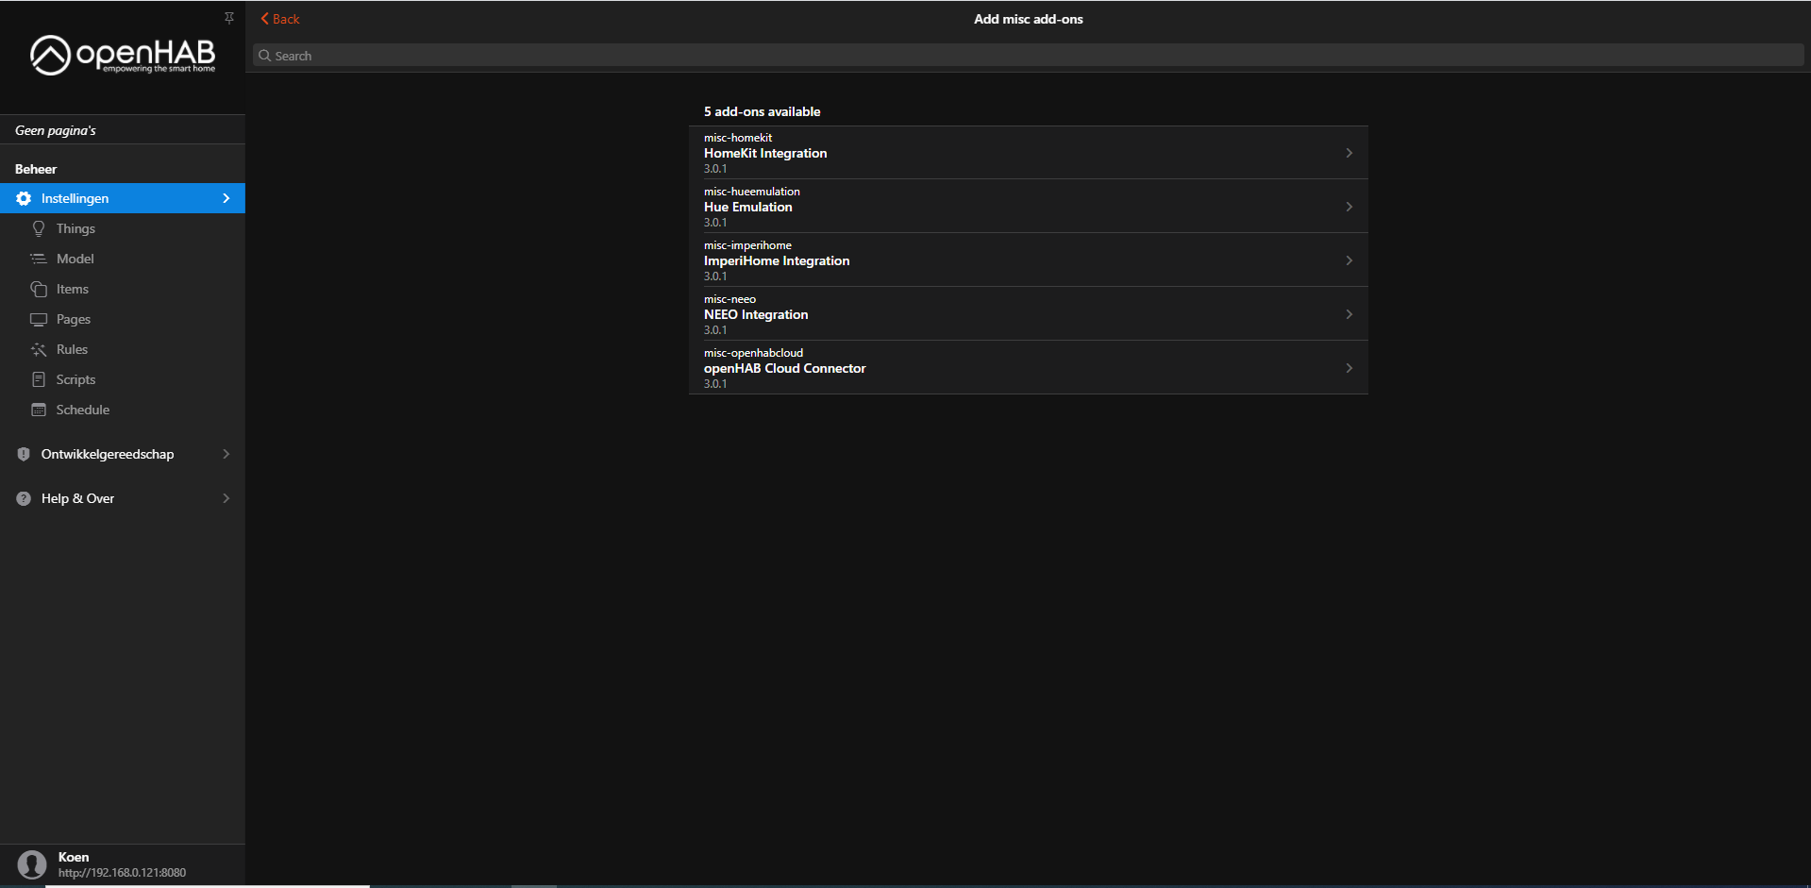This screenshot has height=888, width=1811.
Task: Select Hue Emulation add-on
Action: [1029, 207]
